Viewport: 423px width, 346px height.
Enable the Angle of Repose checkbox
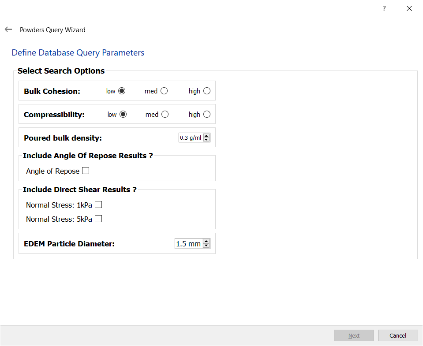(x=86, y=171)
